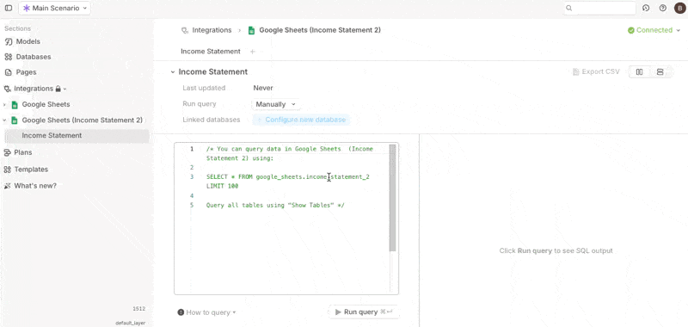Screen dimensions: 688x327
Task: Open Plans in the sidebar
Action: (23, 153)
